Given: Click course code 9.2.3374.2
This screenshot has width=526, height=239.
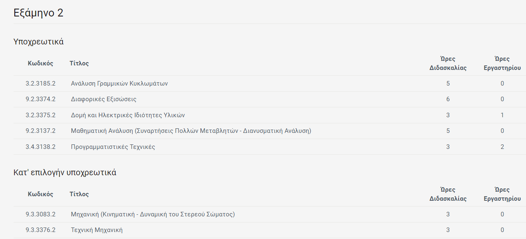Looking at the screenshot, I should (40, 99).
